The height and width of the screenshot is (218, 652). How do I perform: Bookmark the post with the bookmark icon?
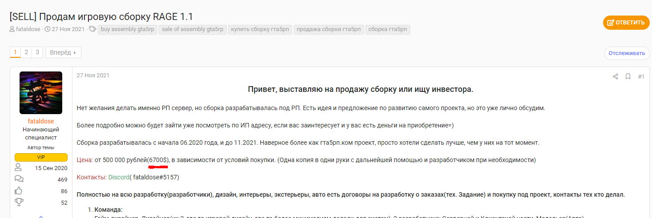(x=628, y=76)
